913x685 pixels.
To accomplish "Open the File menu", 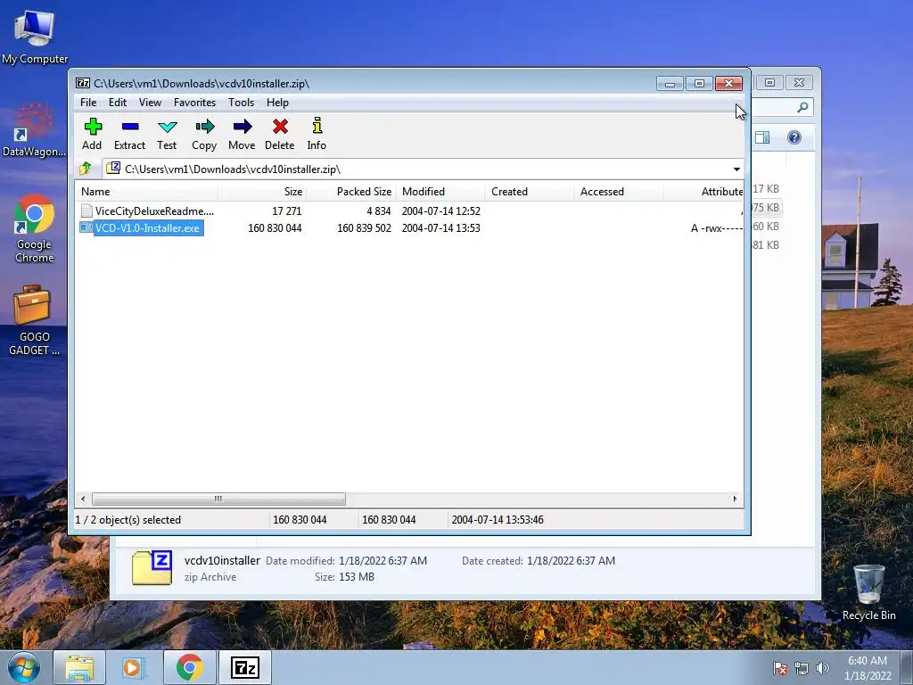I will click(x=88, y=103).
